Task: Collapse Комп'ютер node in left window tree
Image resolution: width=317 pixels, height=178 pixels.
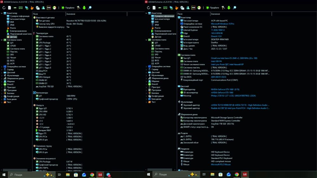Action: 2,13
